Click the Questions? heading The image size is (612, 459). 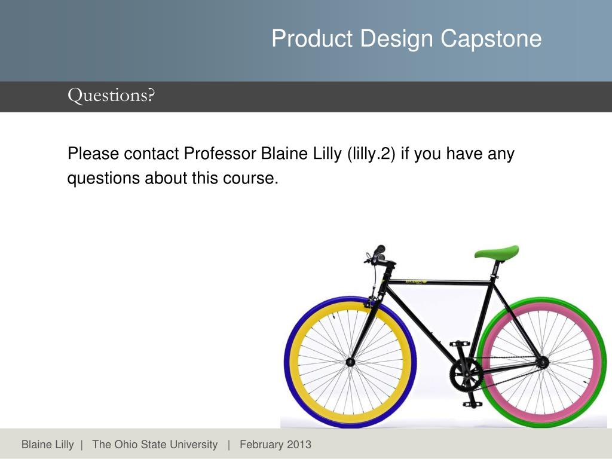[x=111, y=95]
